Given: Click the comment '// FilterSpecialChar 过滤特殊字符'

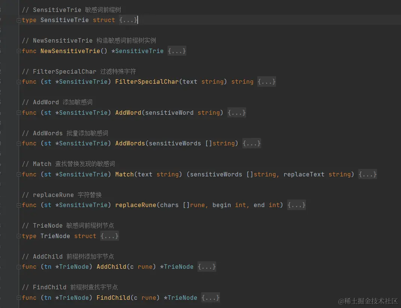Looking at the screenshot, I should [x=79, y=71].
